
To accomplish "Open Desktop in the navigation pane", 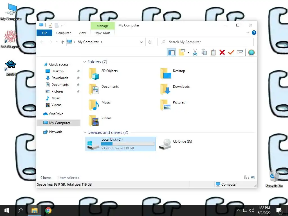I will [57, 71].
